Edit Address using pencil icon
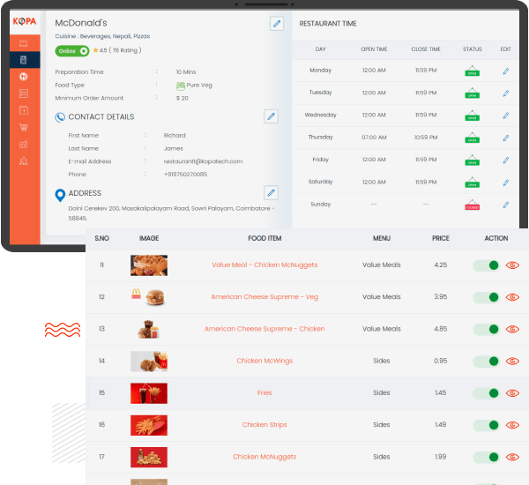Image resolution: width=529 pixels, height=485 pixels. (x=271, y=193)
